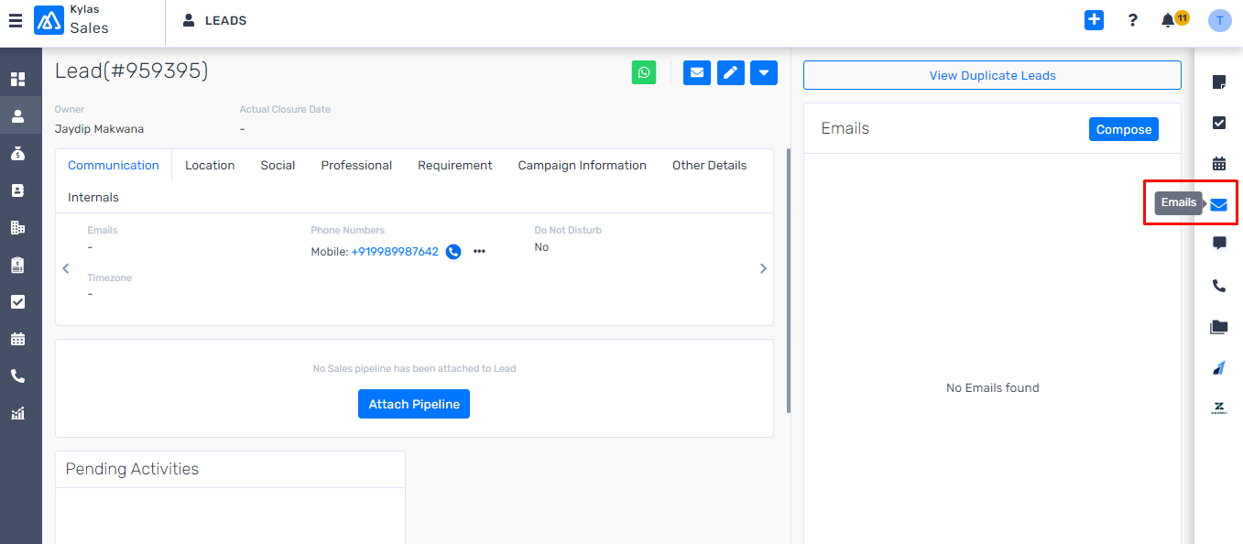1243x544 pixels.
Task: Open the quick-create plus icon in top bar
Action: [x=1094, y=19]
